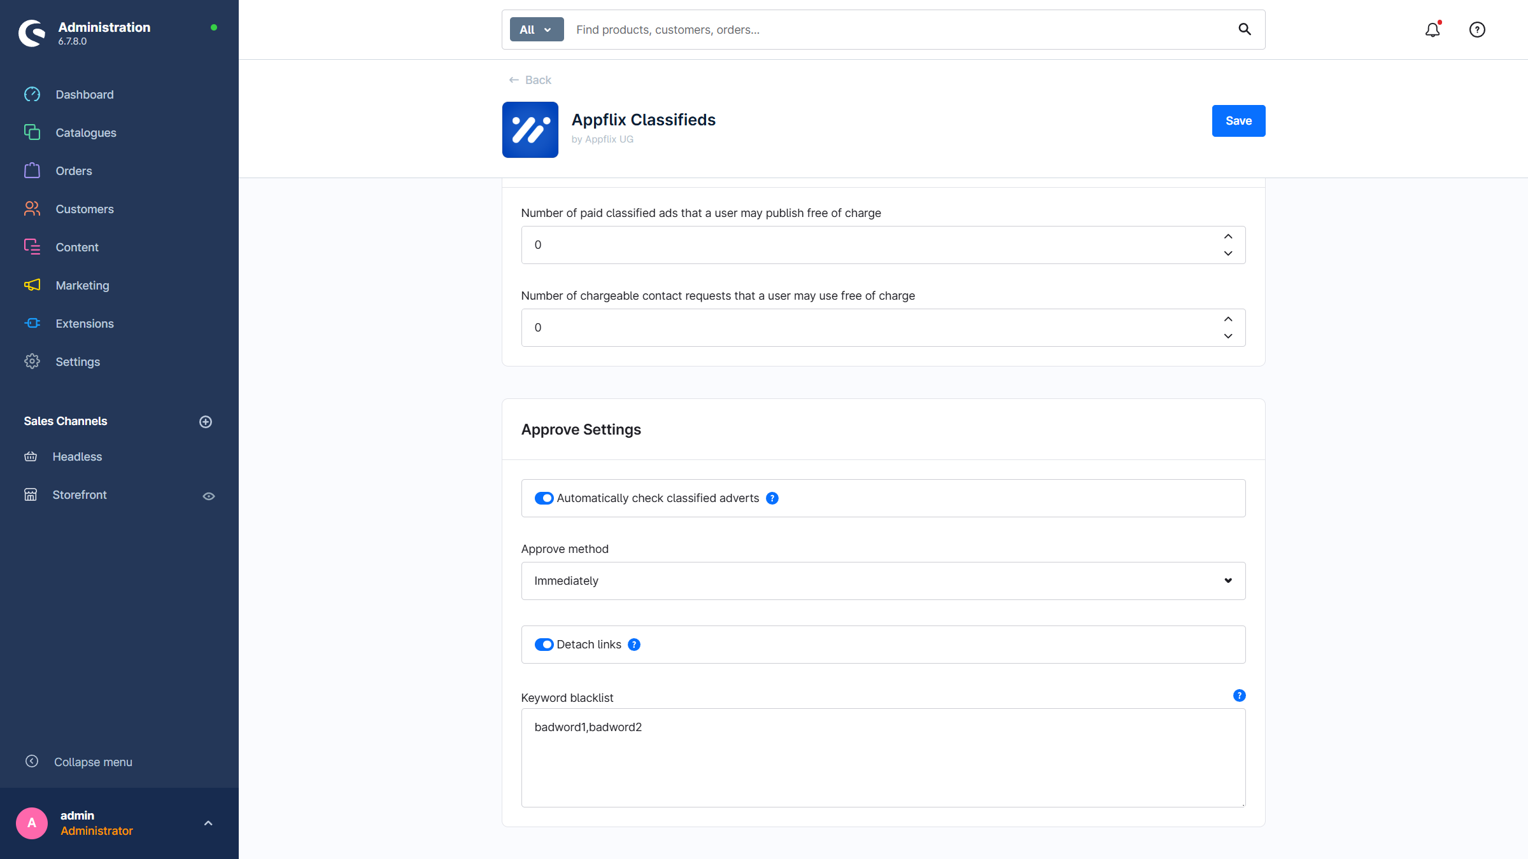Open the All search filter dropdown
The width and height of the screenshot is (1528, 859).
point(536,30)
